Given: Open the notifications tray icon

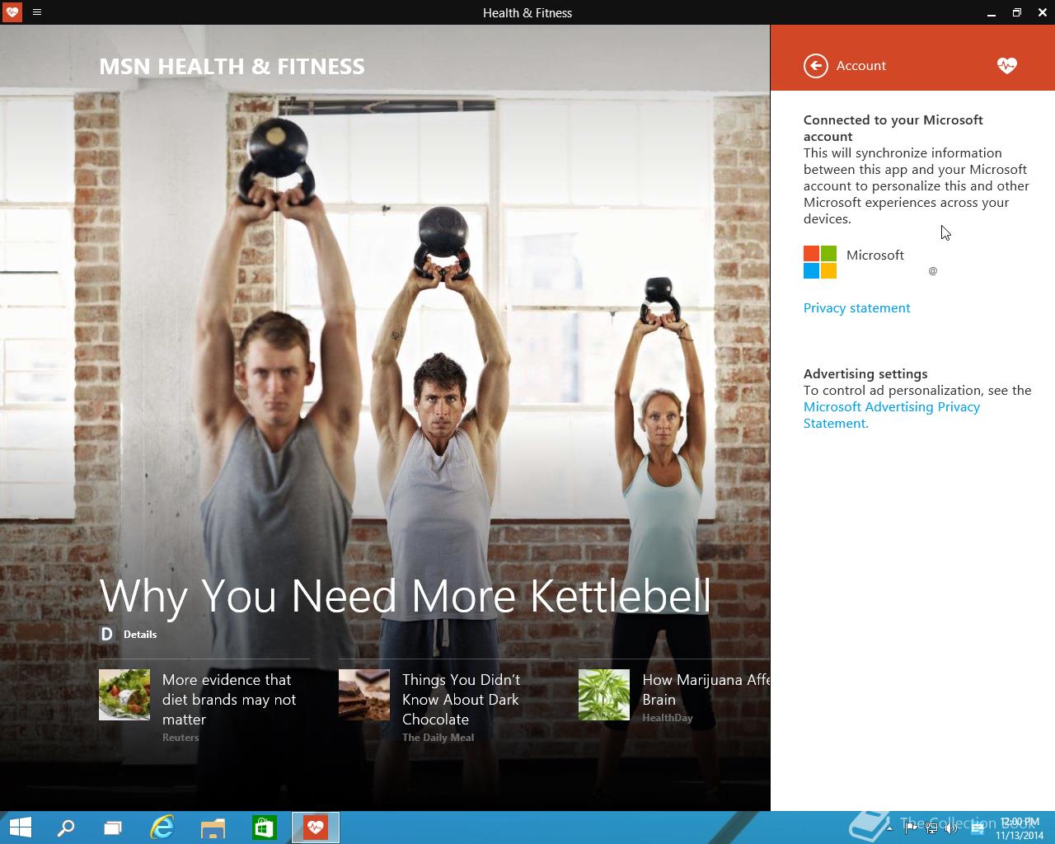Looking at the screenshot, I should click(x=978, y=828).
